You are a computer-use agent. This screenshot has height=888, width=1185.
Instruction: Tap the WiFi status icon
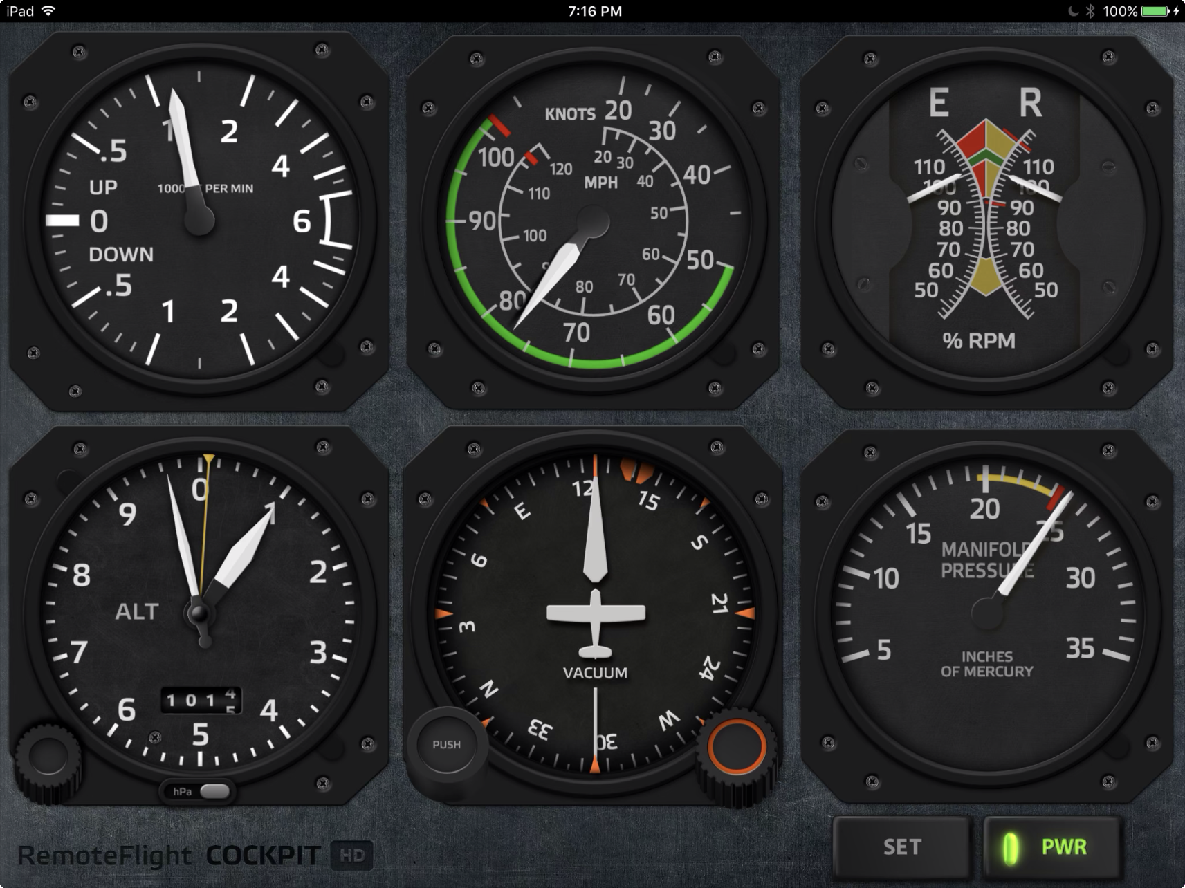48,11
